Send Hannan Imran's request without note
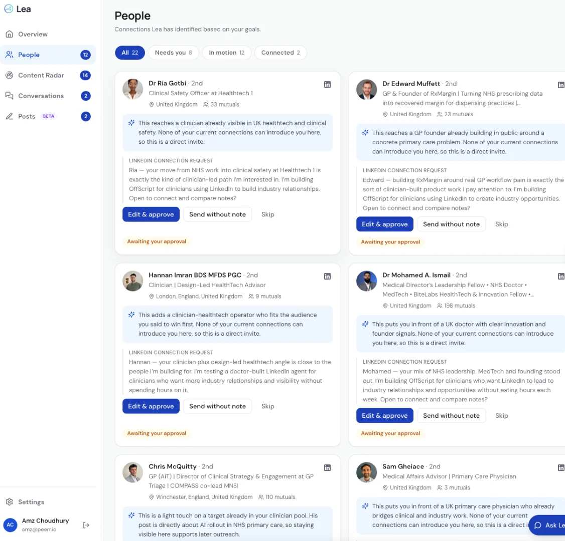 (218, 406)
